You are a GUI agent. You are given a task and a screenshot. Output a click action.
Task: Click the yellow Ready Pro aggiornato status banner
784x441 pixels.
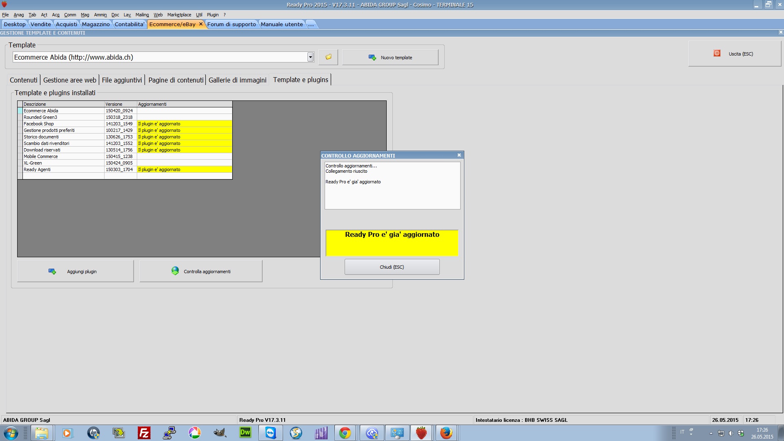pos(392,243)
